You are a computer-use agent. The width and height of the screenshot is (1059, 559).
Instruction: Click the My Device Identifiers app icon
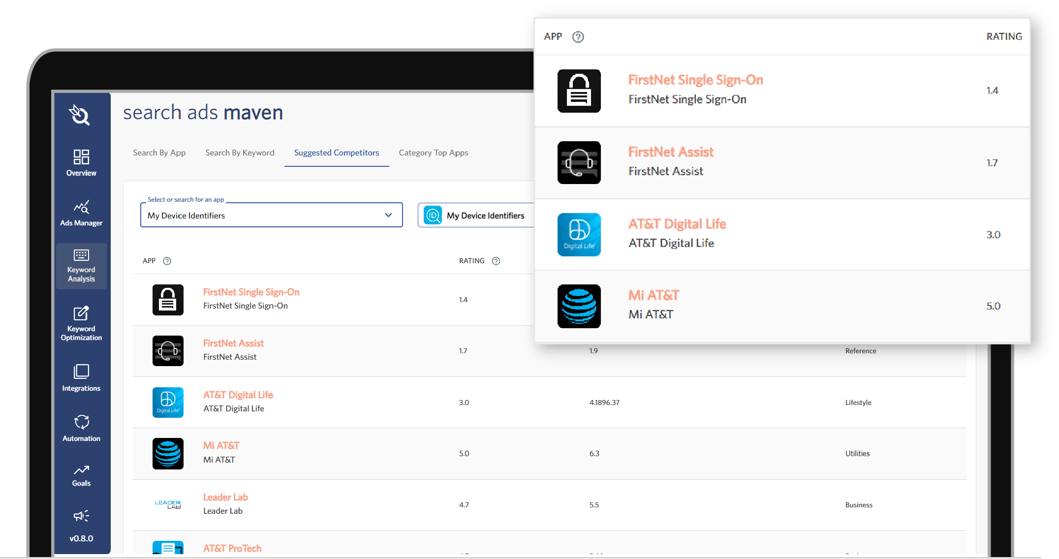coord(433,216)
